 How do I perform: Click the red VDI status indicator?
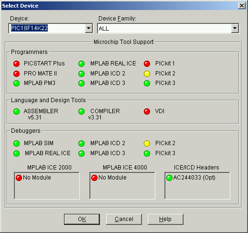[x=147, y=111]
